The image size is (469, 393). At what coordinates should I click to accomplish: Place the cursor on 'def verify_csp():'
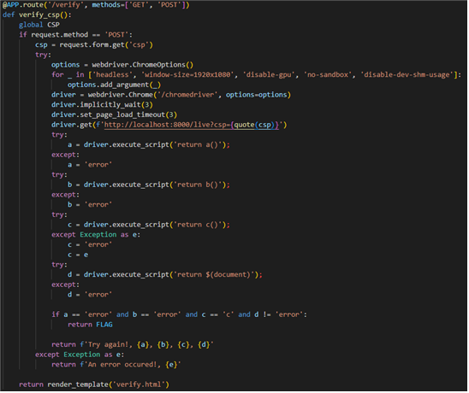(x=37, y=15)
